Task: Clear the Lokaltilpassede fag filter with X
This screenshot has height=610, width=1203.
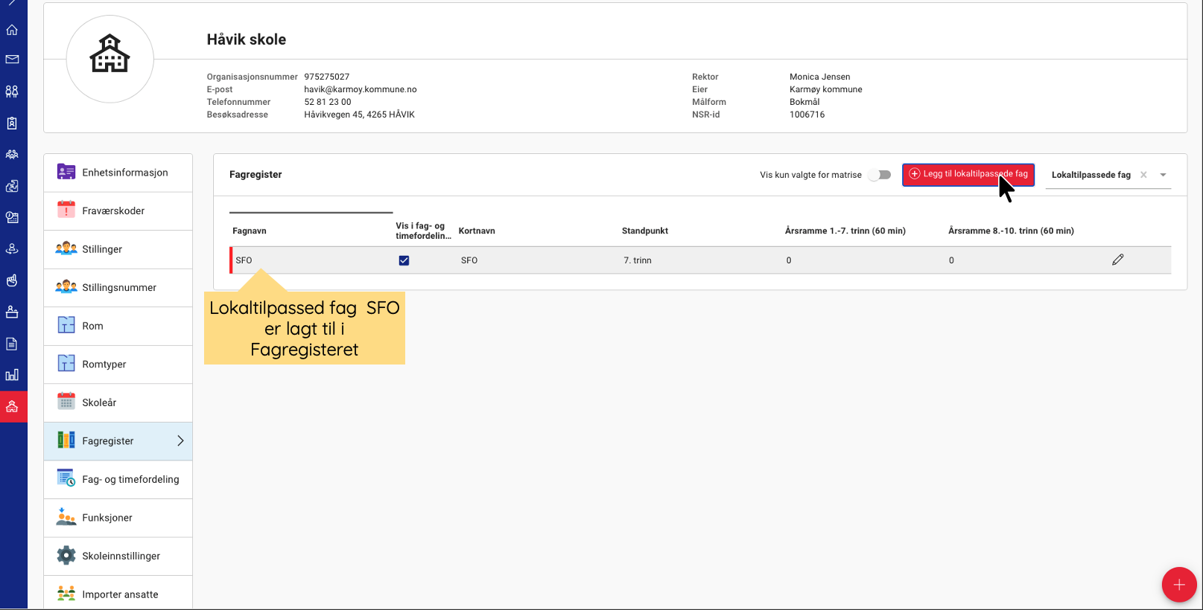Action: coord(1143,175)
